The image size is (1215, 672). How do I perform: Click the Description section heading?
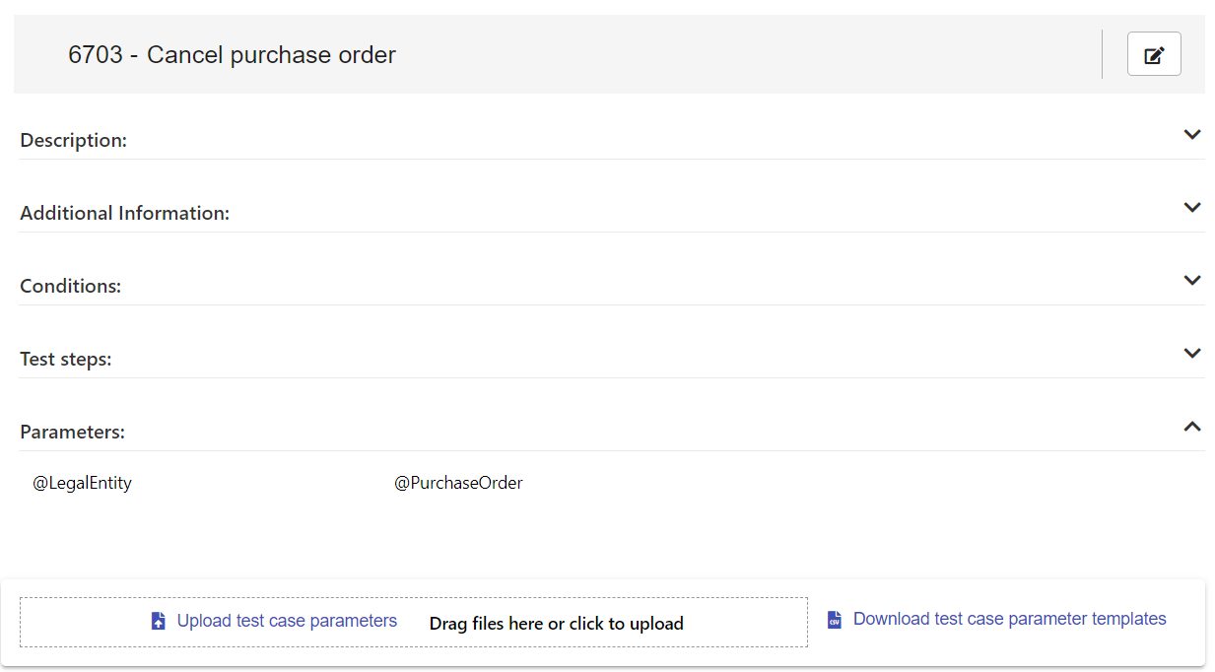tap(74, 141)
